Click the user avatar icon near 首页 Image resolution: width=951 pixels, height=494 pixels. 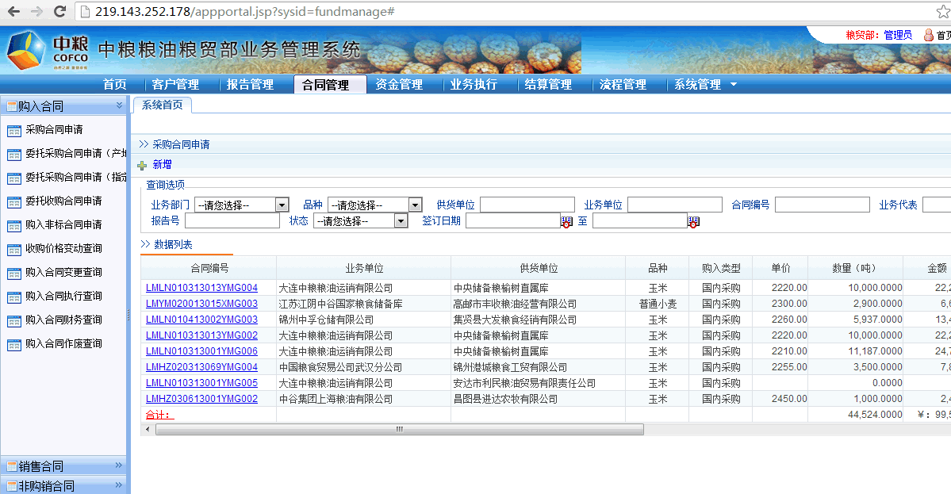(929, 35)
